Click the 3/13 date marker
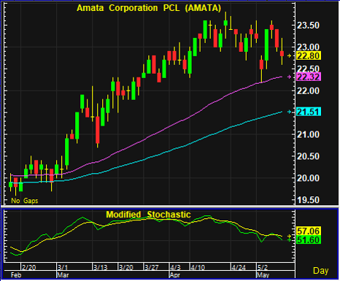 point(101,267)
